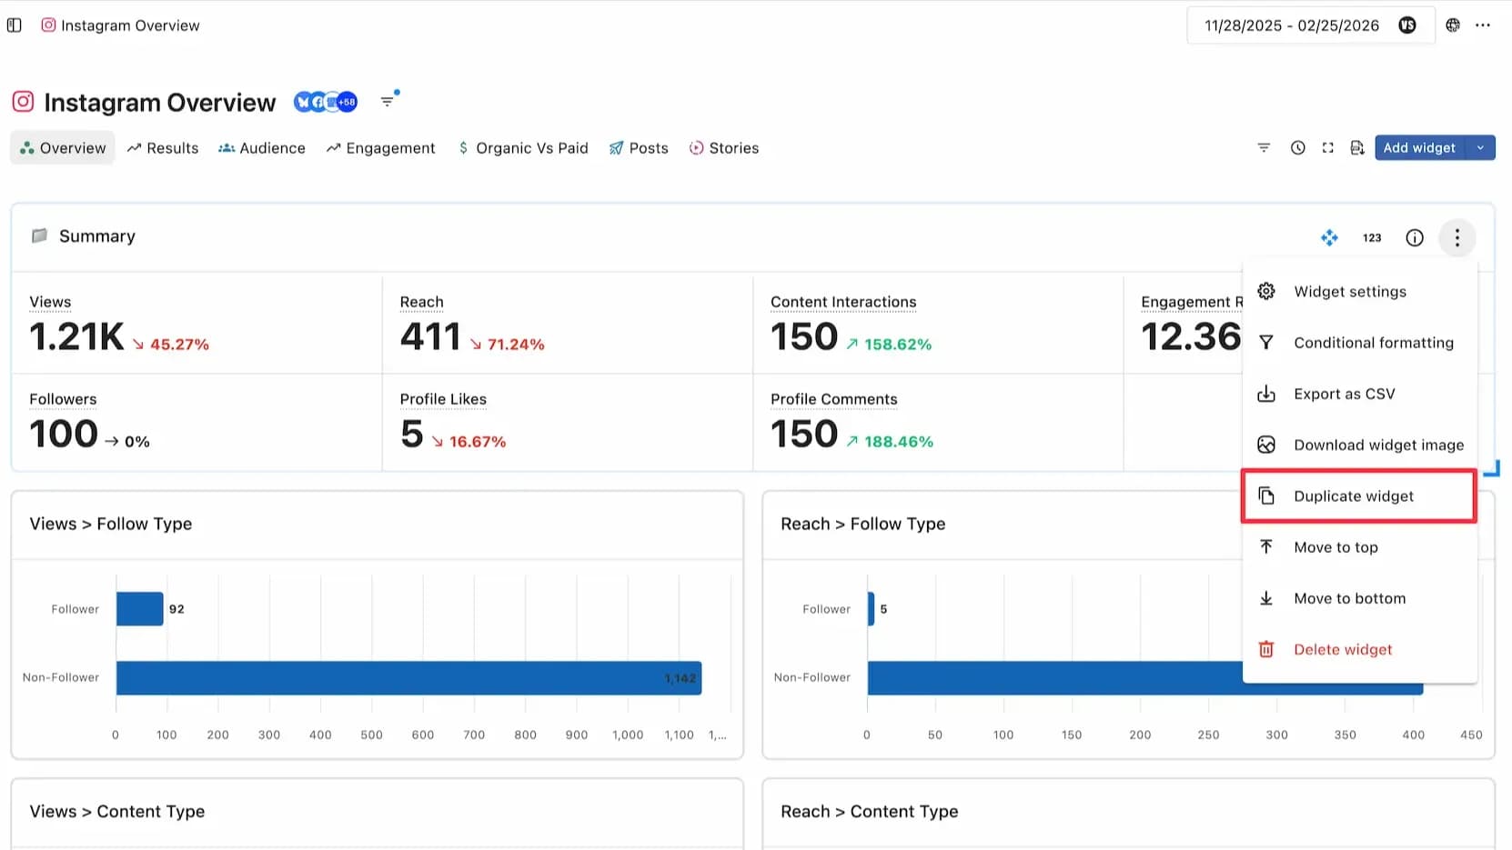Toggle the 123 number format on Summary
This screenshot has height=850, width=1512.
click(1371, 238)
